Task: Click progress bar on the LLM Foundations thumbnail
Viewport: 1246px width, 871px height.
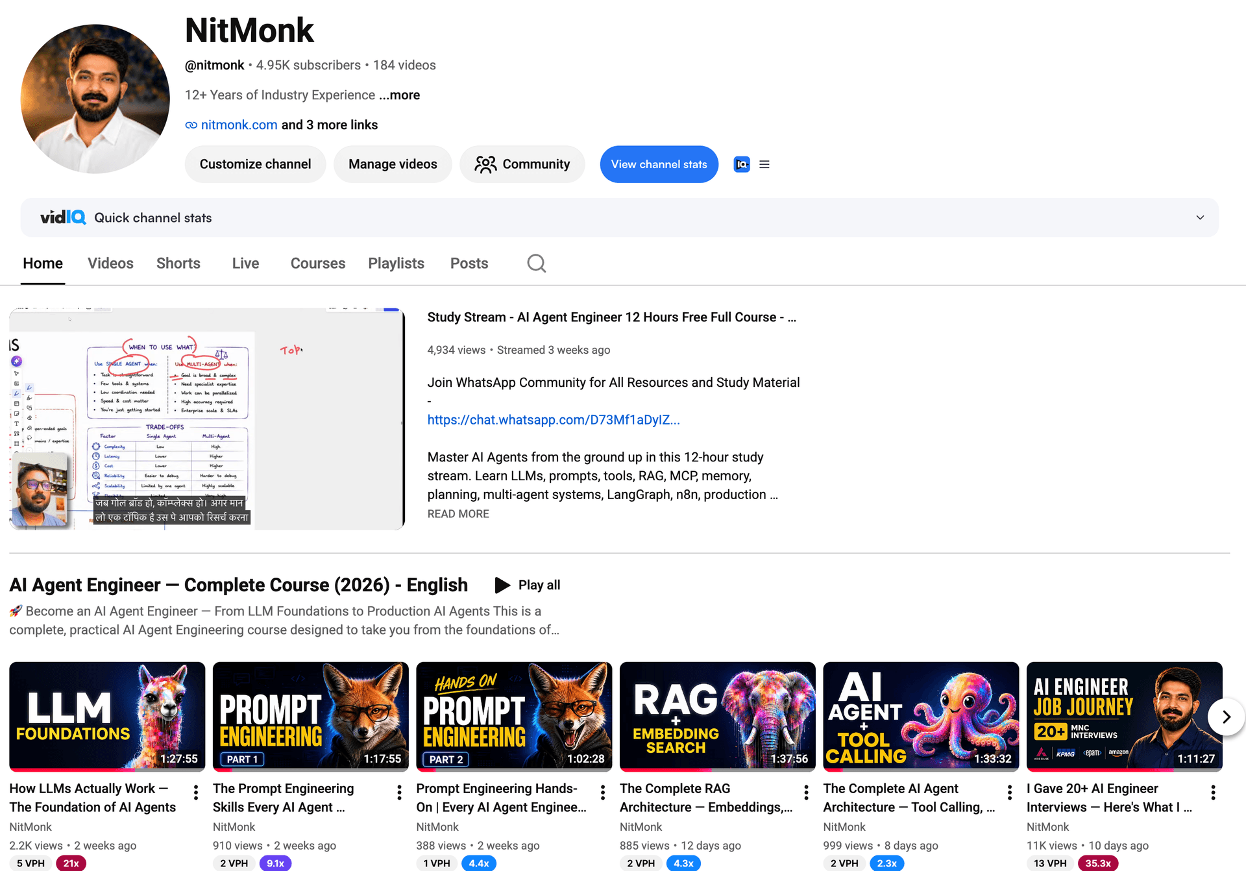Action: [107, 770]
